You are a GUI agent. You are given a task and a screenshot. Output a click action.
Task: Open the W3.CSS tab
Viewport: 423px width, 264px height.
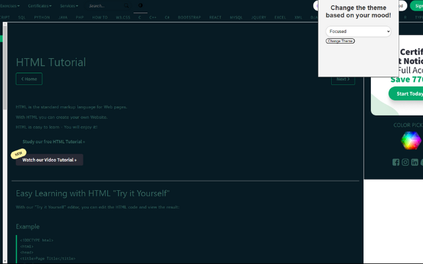[123, 18]
